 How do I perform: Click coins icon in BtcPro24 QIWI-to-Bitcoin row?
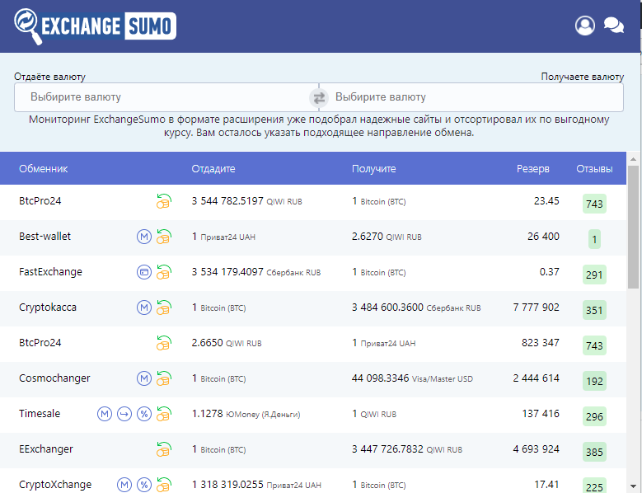click(164, 201)
